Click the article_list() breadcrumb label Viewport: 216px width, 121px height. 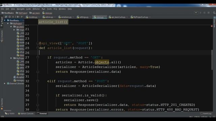tap(53, 22)
